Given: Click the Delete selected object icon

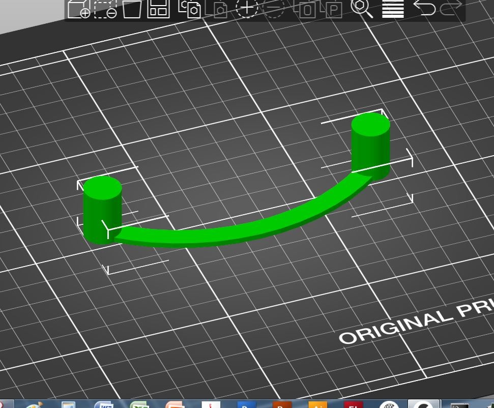Looking at the screenshot, I should tap(105, 9).
